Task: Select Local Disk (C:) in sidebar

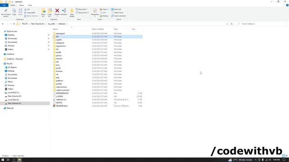Action: coord(14,93)
